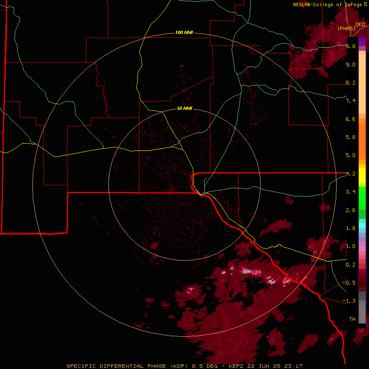The width and height of the screenshot is (369, 369).
Task: Click the -1.3 value on the scale
Action: pos(349,301)
